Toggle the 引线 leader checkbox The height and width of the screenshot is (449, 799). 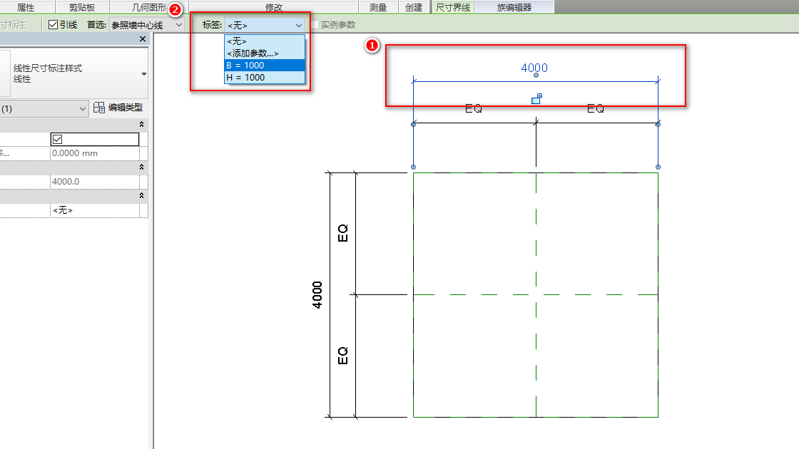click(53, 24)
